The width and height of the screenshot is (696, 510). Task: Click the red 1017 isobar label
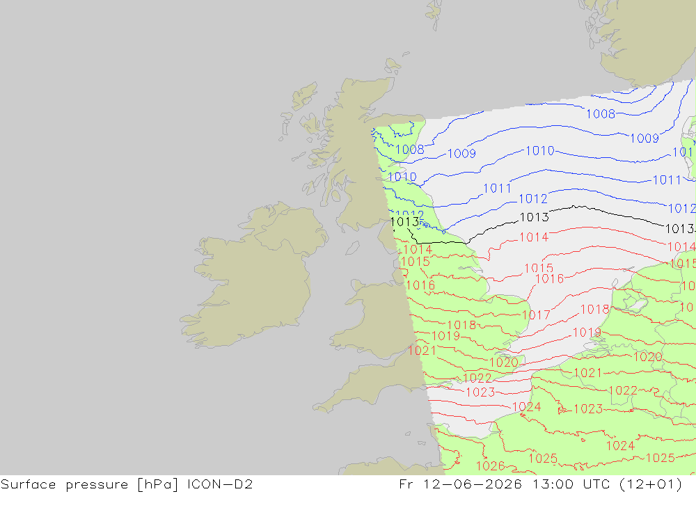[536, 315]
